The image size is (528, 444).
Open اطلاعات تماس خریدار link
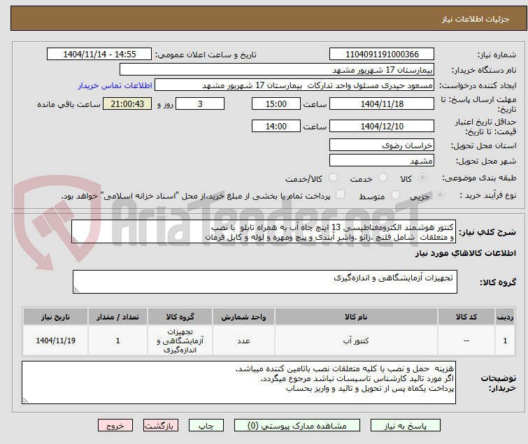point(115,85)
